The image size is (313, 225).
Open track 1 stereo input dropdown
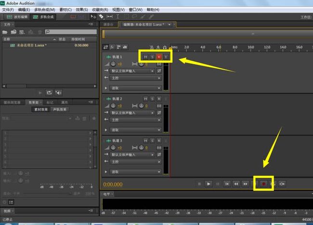(x=132, y=71)
